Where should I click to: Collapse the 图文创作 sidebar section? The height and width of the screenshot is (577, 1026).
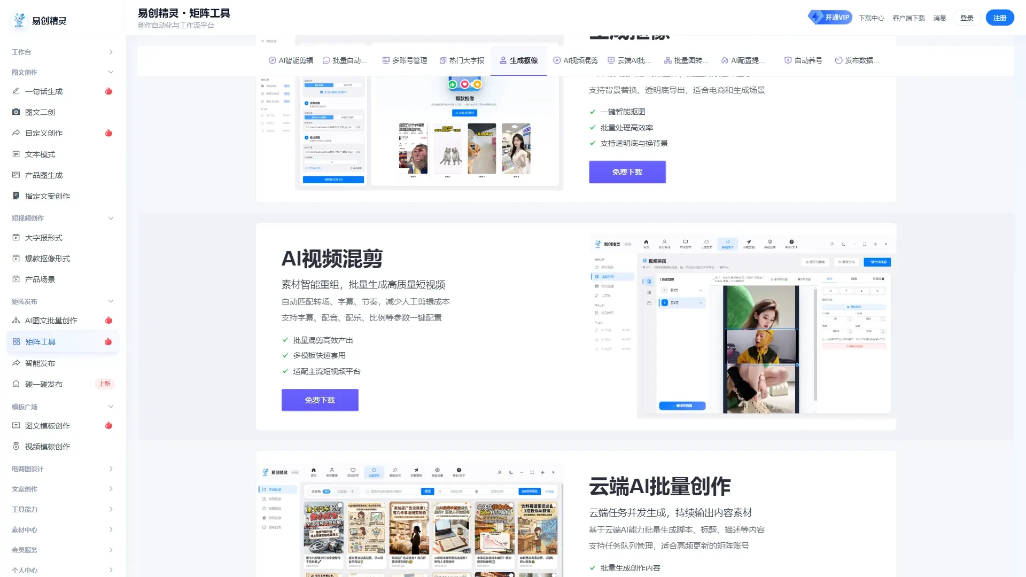click(63, 72)
